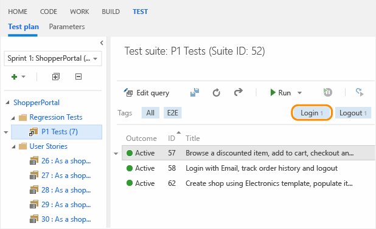Open the requirement suite 29 : As a shop...
The image size is (376, 229).
[x=66, y=205]
